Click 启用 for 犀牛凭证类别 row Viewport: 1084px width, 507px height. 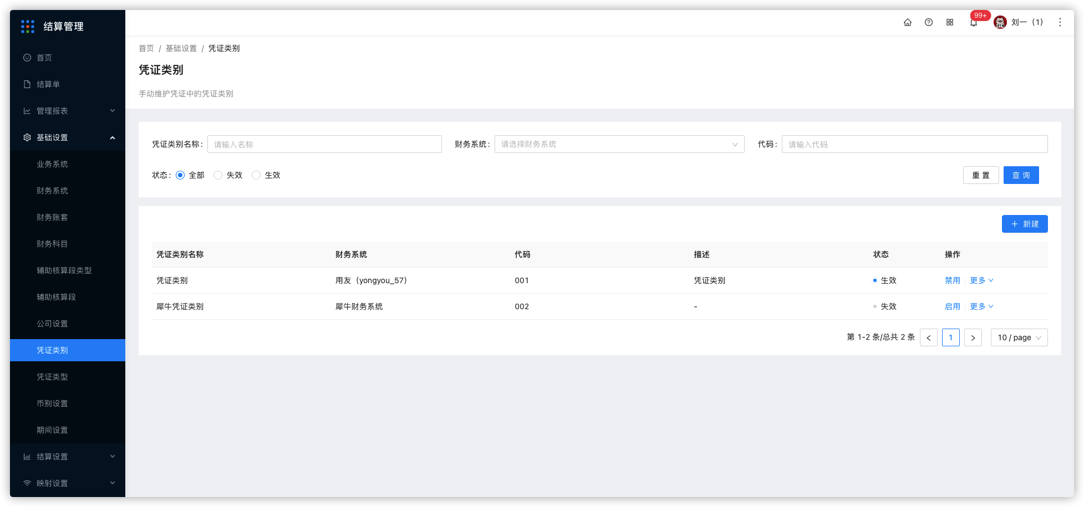[x=952, y=306]
